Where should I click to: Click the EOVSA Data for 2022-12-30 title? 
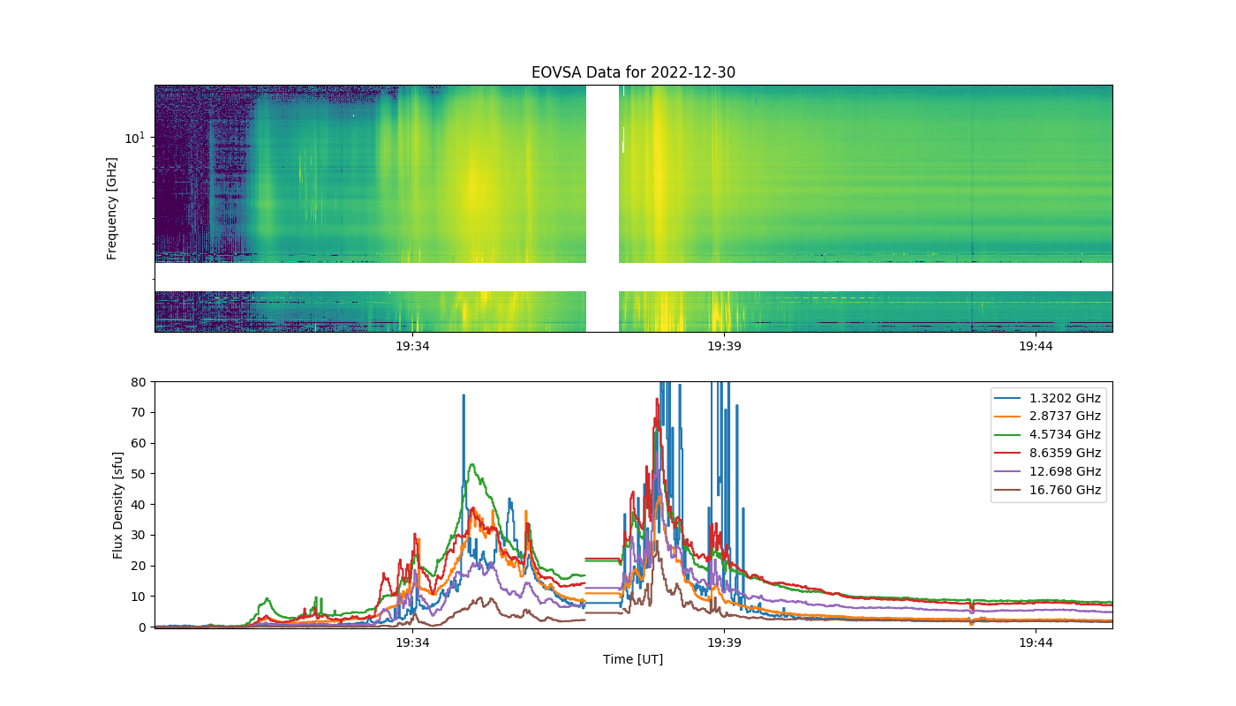point(633,72)
